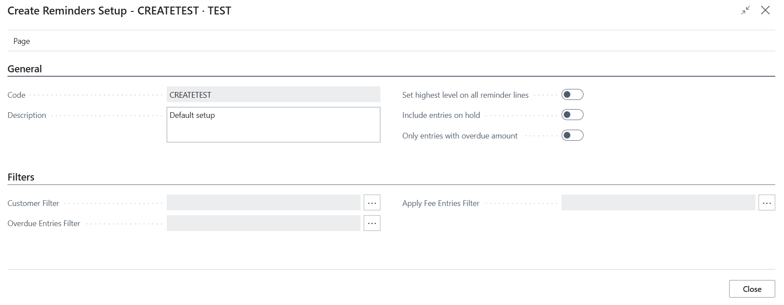Click the Customer Filter field
Image resolution: width=784 pixels, height=305 pixels.
coord(264,203)
